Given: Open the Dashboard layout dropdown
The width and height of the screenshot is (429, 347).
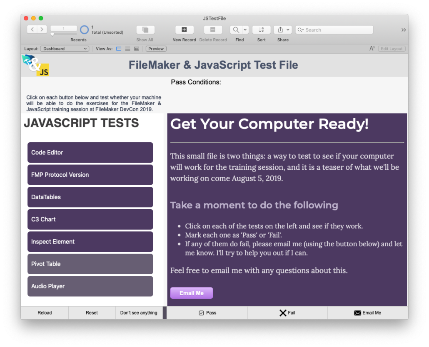Looking at the screenshot, I should tap(65, 49).
